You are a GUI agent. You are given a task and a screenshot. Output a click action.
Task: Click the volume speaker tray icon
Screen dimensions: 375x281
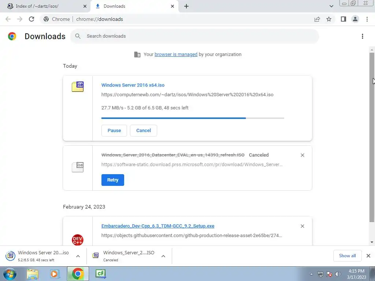(338, 274)
